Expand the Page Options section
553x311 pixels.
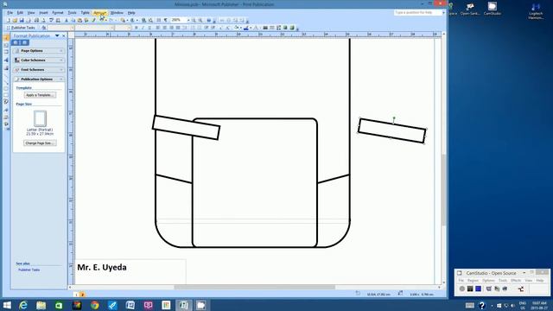(x=39, y=51)
